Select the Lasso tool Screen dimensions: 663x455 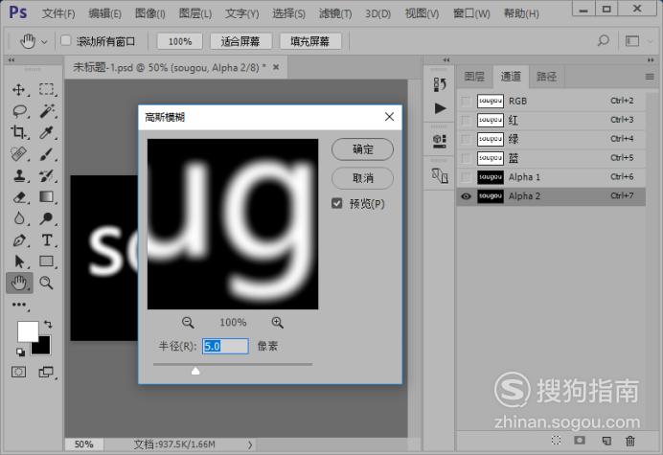tap(19, 111)
